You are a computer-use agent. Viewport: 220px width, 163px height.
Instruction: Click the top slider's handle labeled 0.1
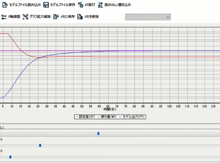(x=98, y=134)
